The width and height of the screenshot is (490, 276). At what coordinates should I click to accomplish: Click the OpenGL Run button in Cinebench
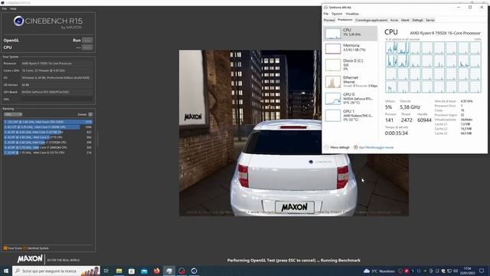pyautogui.click(x=87, y=40)
